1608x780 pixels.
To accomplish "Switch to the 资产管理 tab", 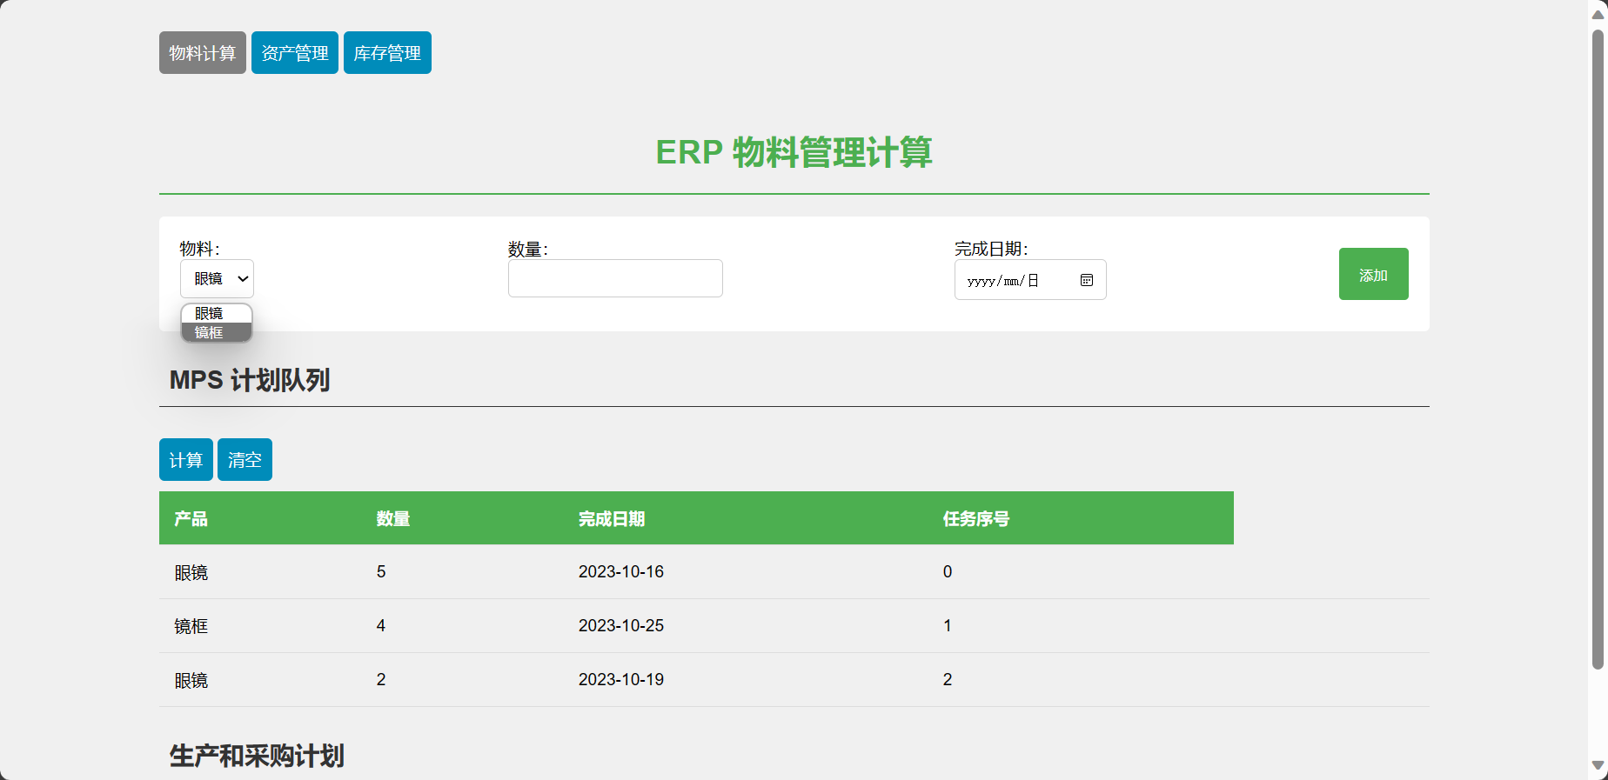I will (295, 53).
